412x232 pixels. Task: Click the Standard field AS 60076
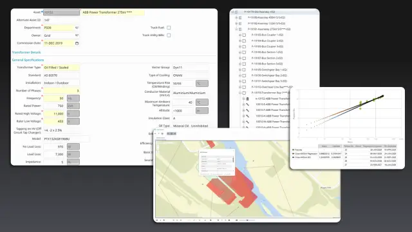point(62,75)
